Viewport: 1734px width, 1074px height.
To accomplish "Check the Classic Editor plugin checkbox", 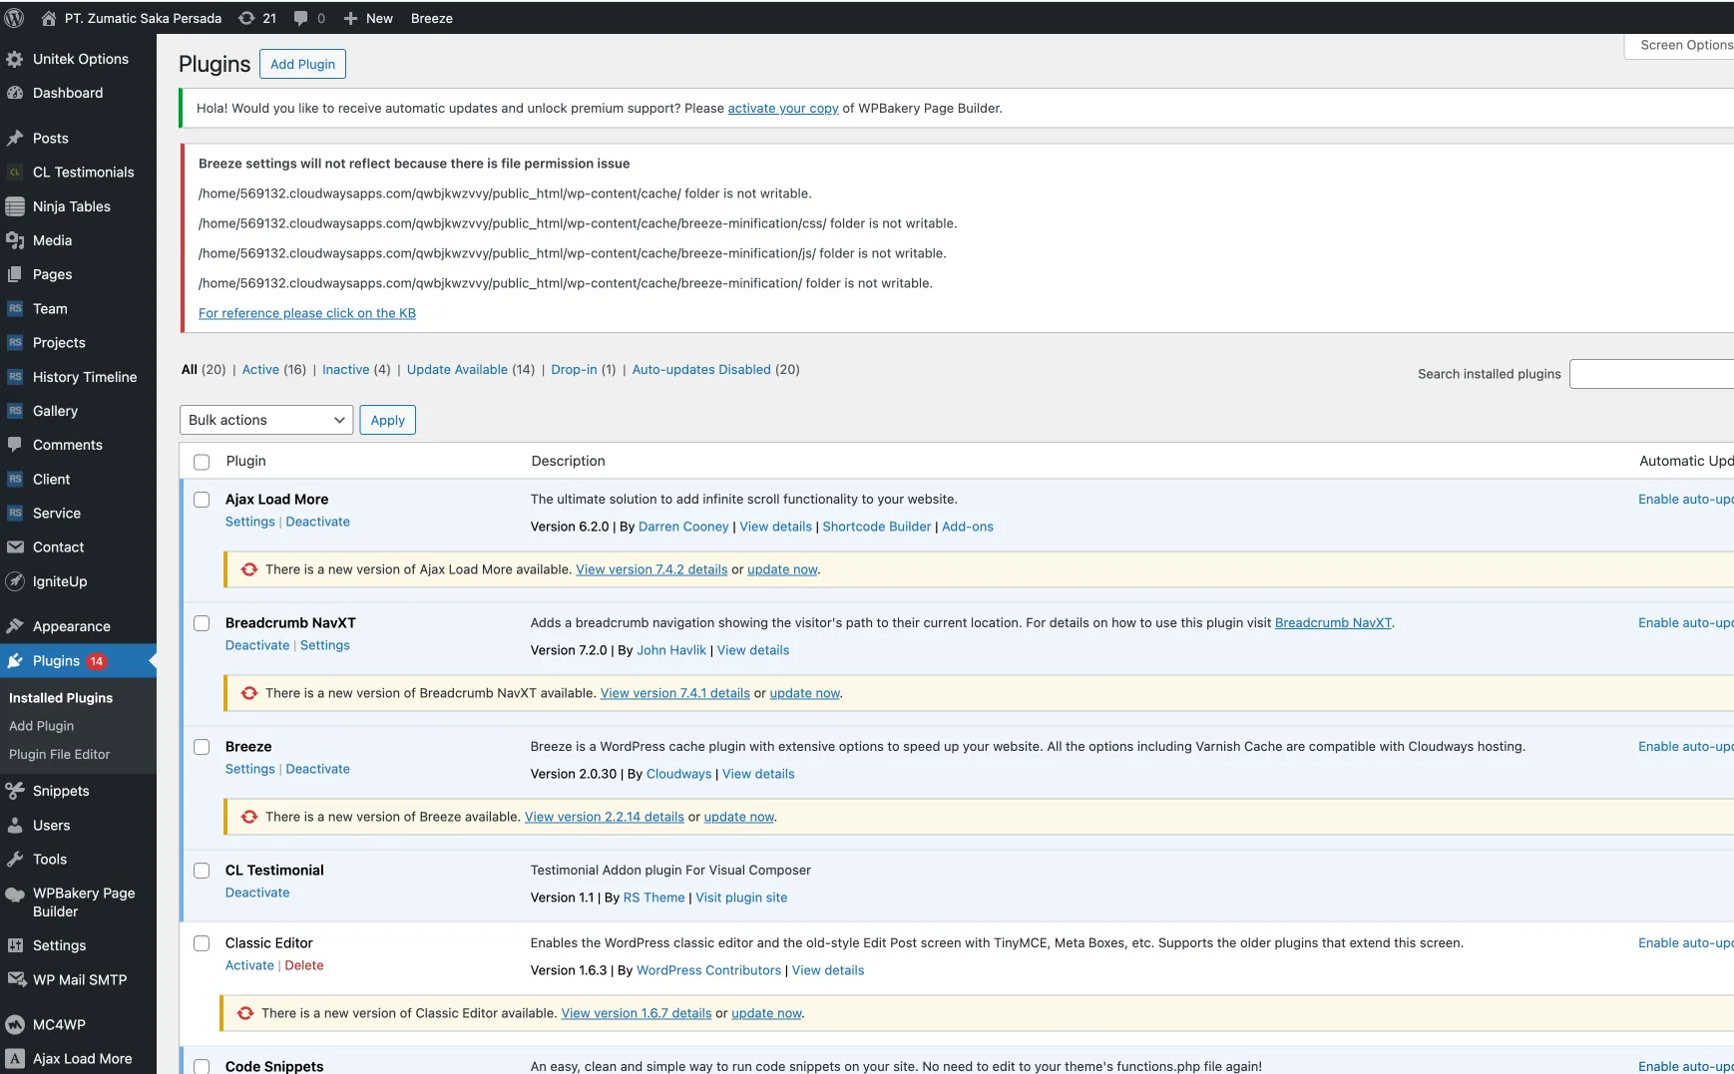I will point(202,943).
